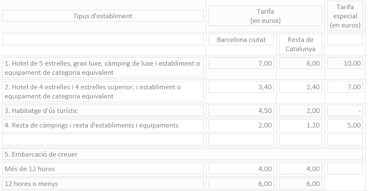369x191 pixels.
Task: Select the 10,00 special rate cell
Action: click(x=345, y=64)
